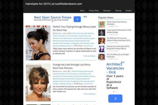This screenshot has height=105, width=158.
Task: Open Curly Hairstyles category in the Messy Updo post
Action: 83,36
